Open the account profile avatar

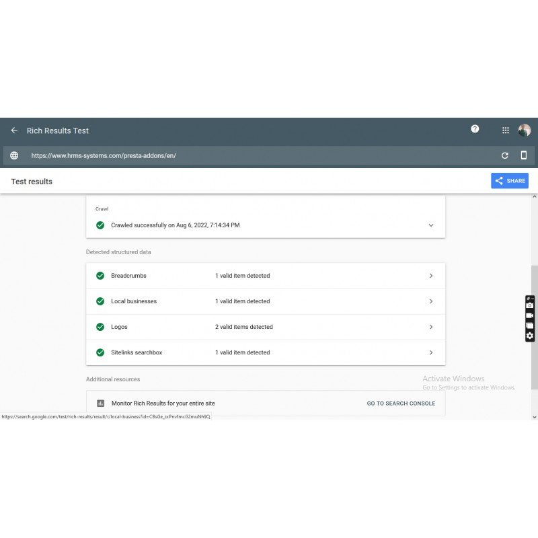coord(525,130)
